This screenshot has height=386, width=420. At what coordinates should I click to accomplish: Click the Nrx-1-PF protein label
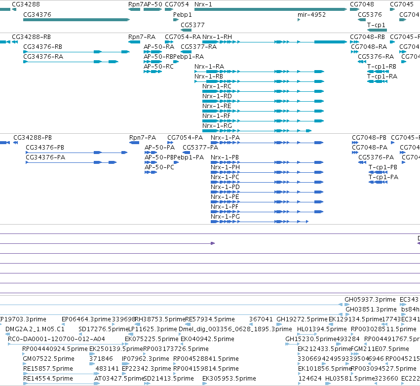[x=225, y=207]
